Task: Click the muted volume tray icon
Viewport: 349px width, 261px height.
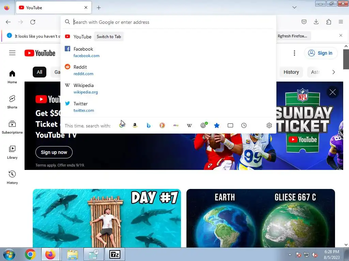Action: tap(315, 255)
